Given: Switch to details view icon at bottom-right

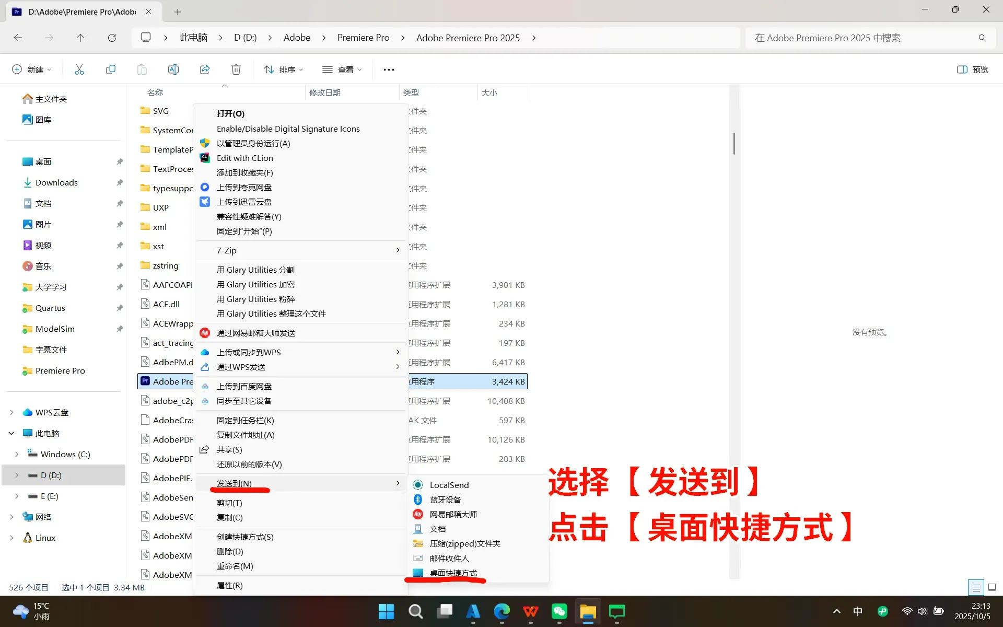Looking at the screenshot, I should (x=975, y=587).
